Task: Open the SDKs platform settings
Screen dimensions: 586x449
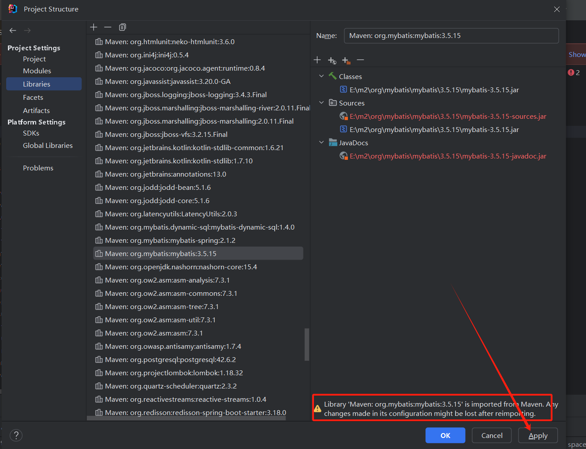Action: (x=31, y=133)
